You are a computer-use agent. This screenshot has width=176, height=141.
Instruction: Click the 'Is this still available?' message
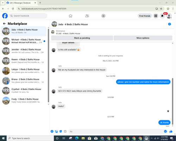click(x=69, y=50)
